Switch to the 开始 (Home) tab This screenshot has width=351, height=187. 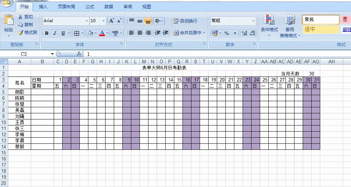click(x=24, y=7)
